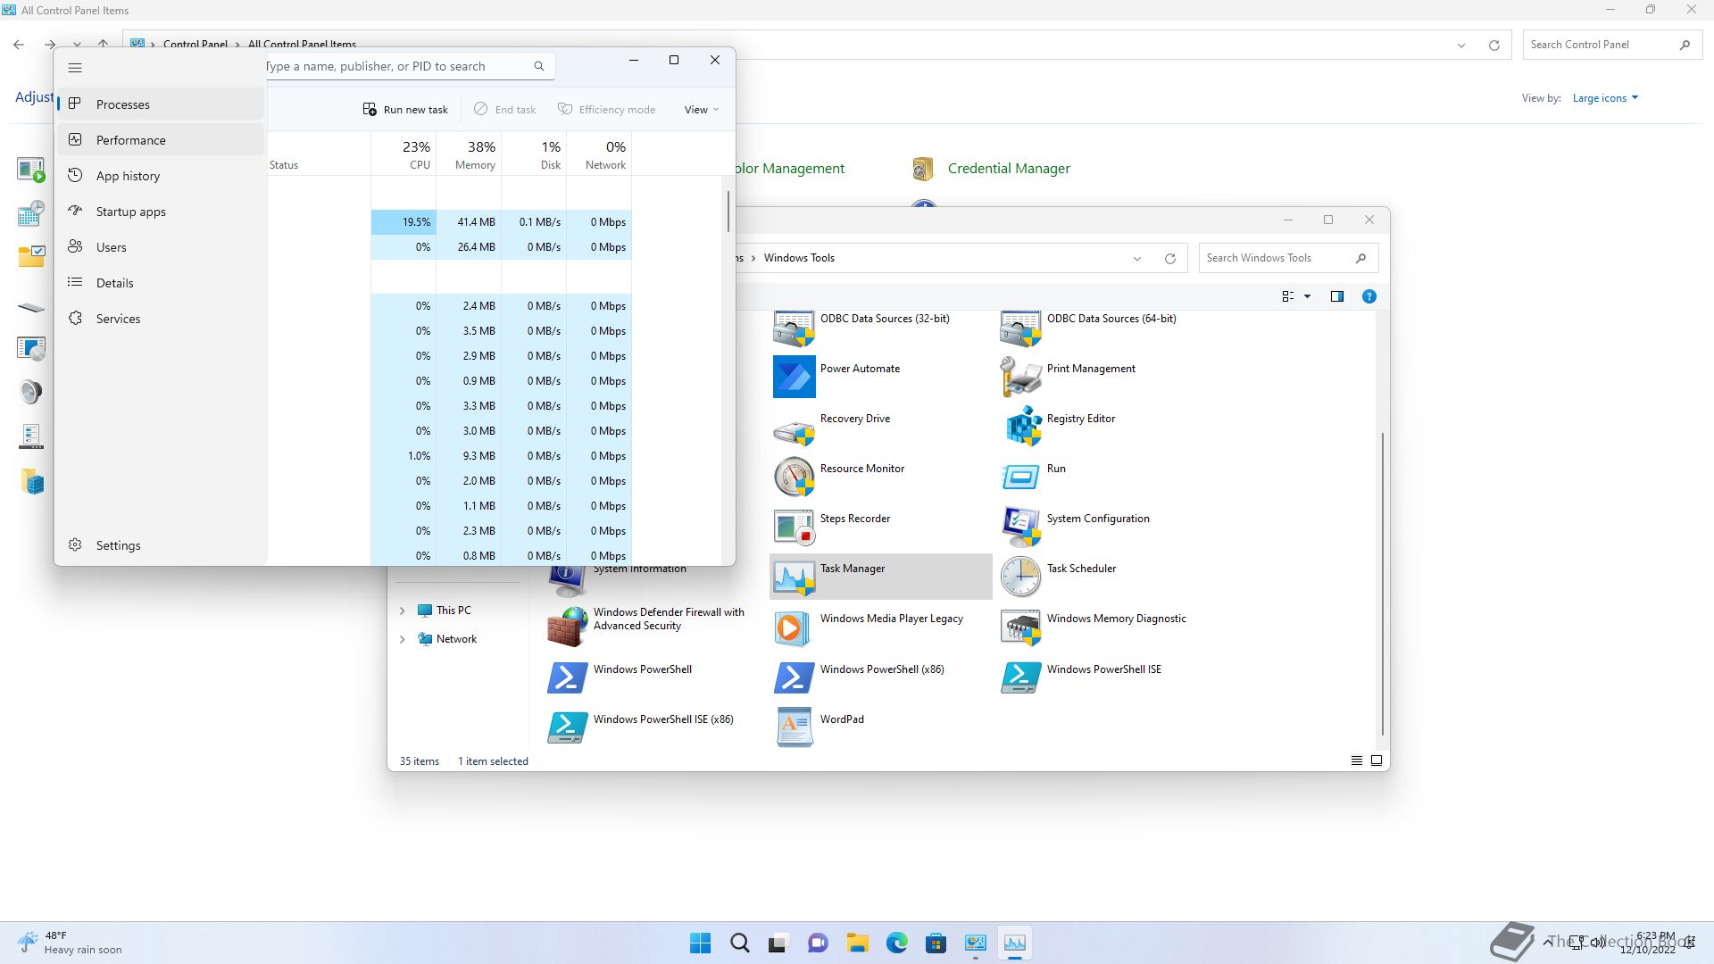Open Control Panel address history dropdown
The image size is (1714, 964).
1461,46
